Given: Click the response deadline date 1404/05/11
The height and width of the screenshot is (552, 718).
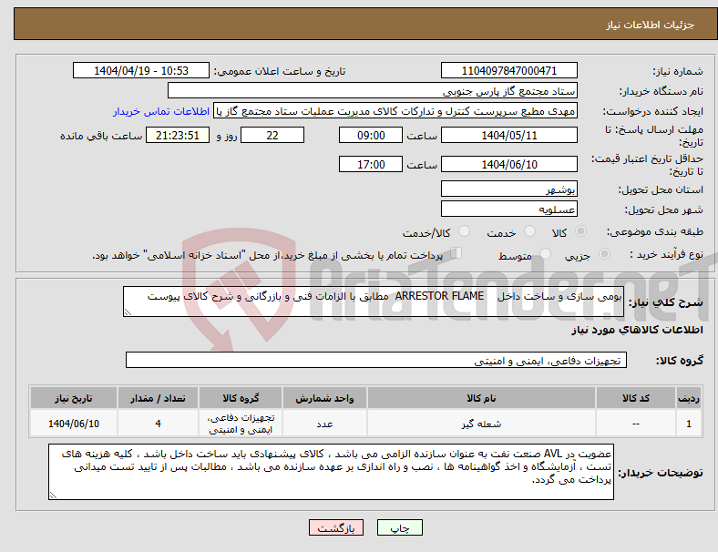Looking at the screenshot, I should [508, 136].
